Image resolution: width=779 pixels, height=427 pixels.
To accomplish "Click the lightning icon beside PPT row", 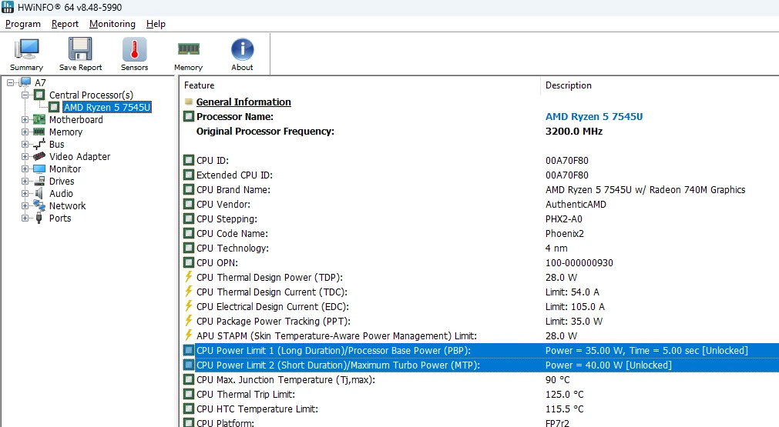I will [x=188, y=320].
